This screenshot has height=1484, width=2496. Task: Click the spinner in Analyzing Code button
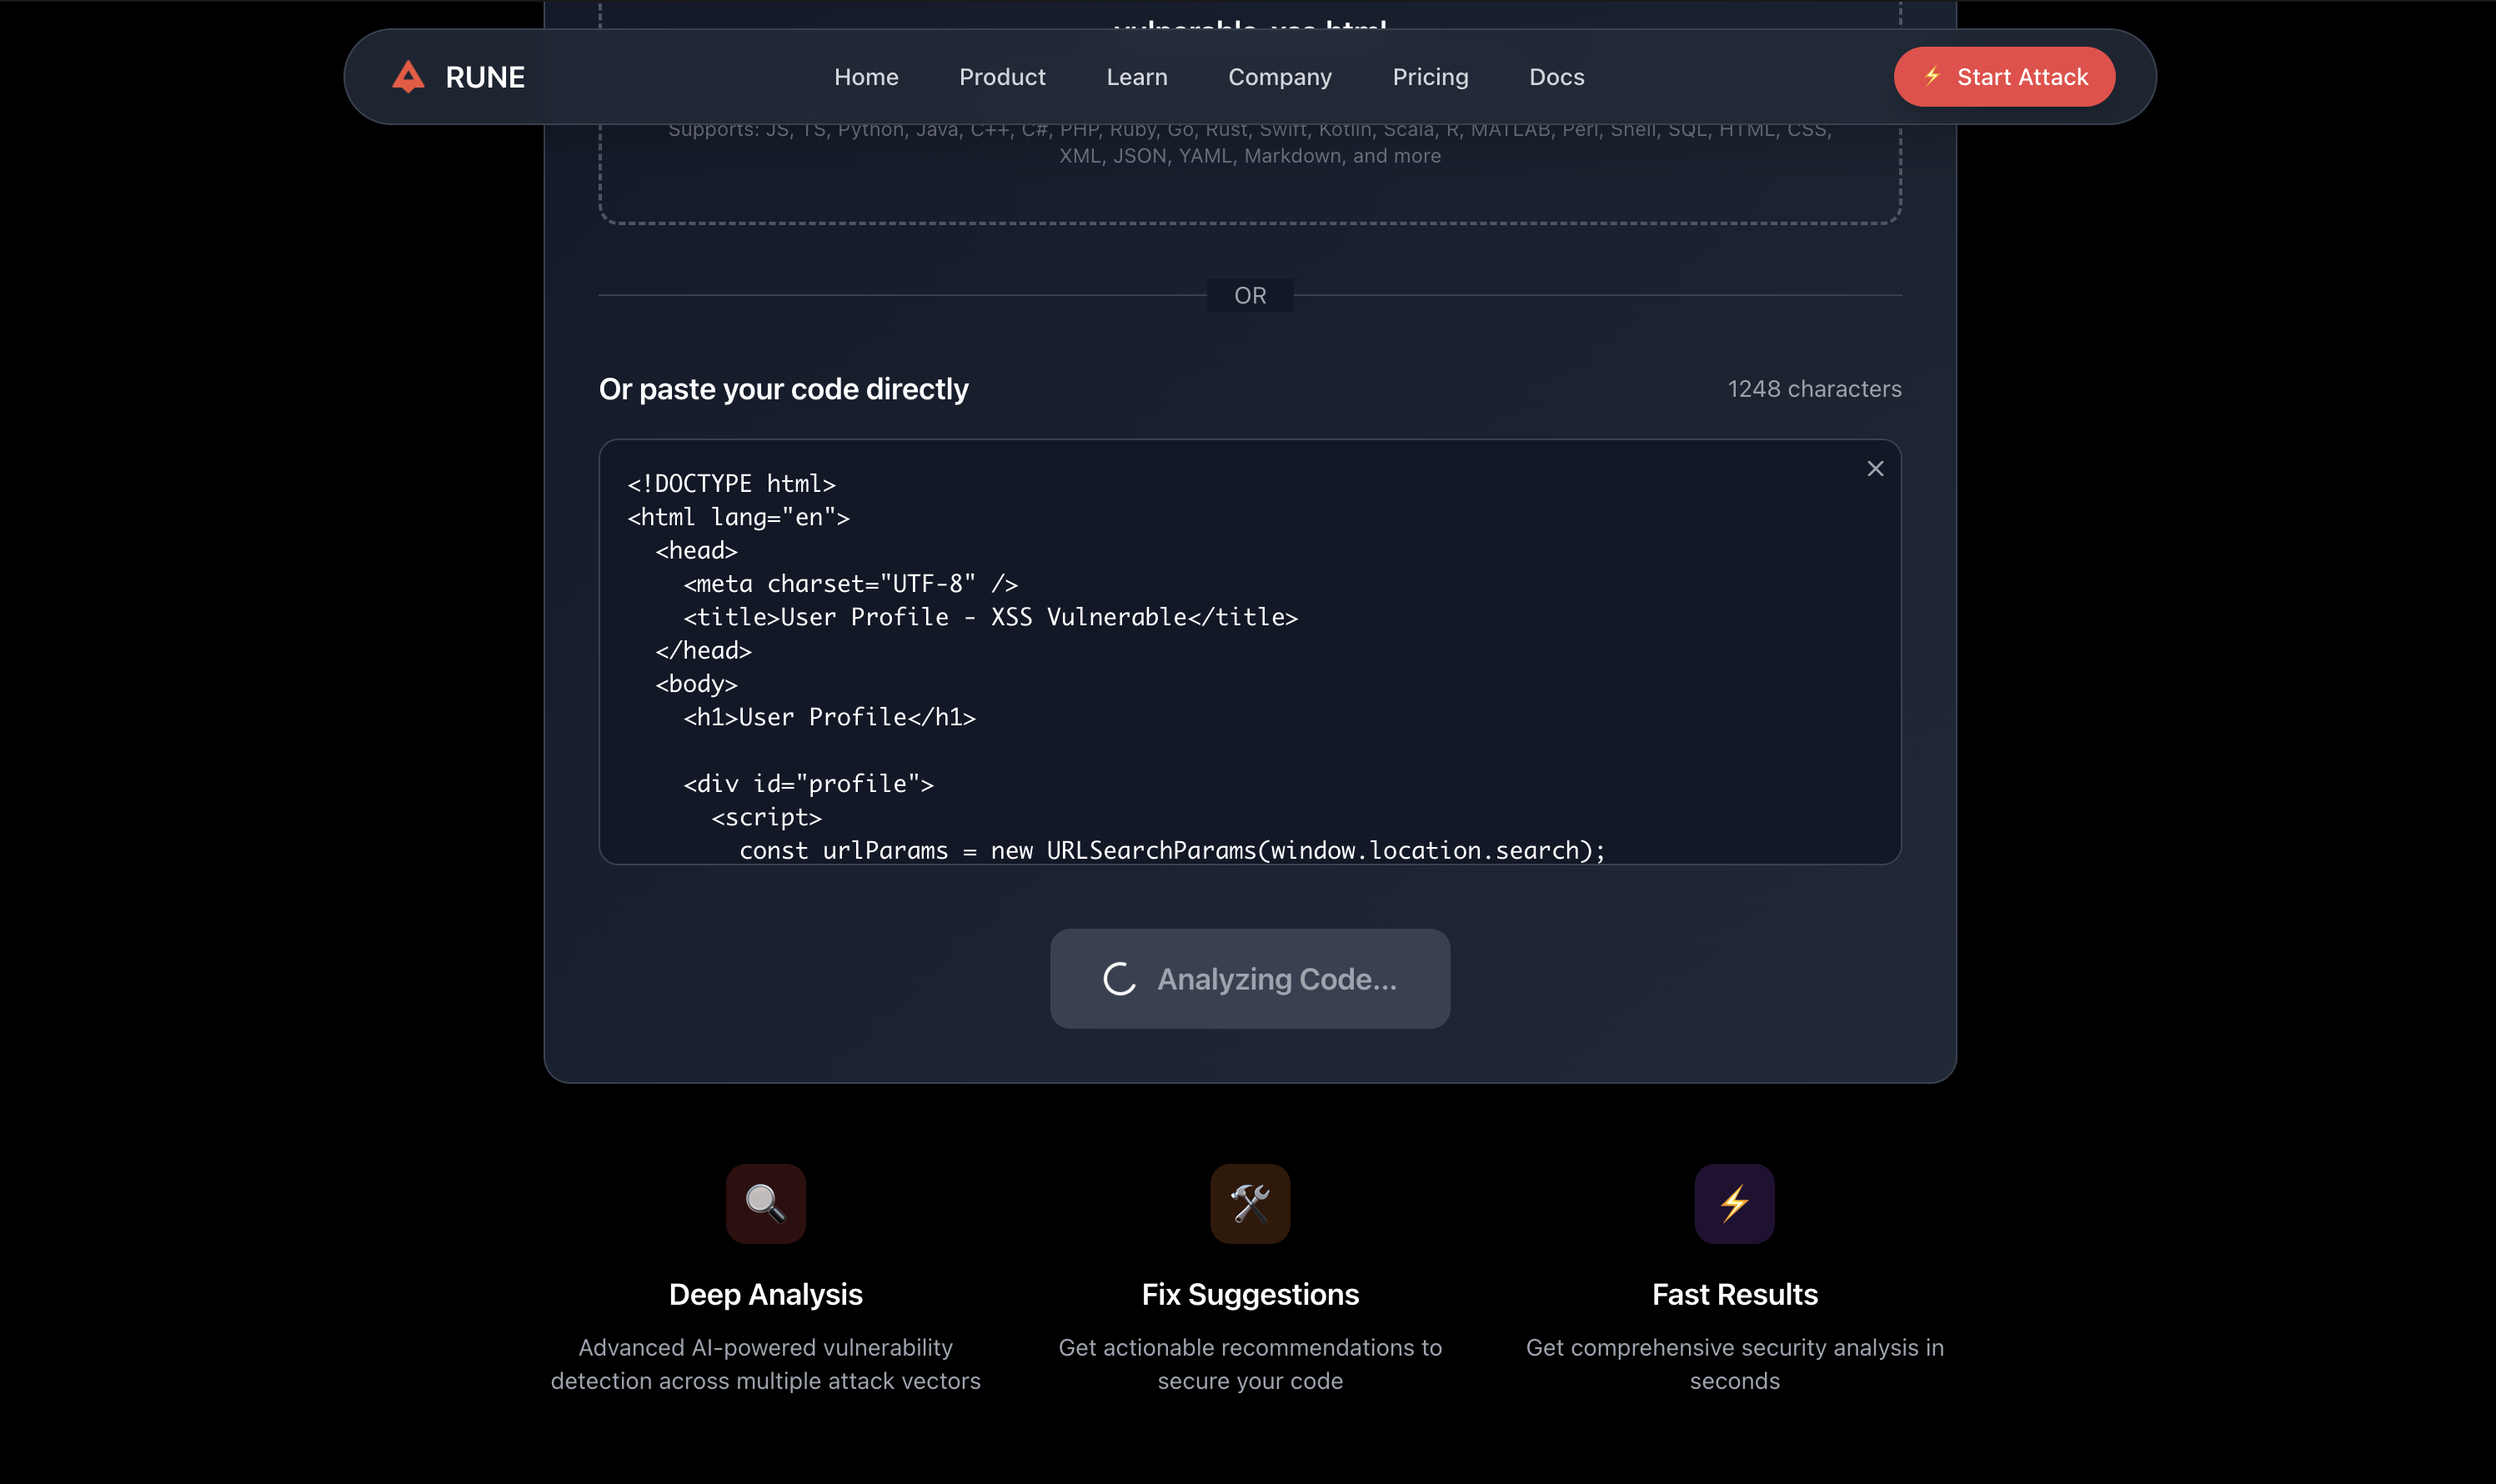(x=1119, y=979)
